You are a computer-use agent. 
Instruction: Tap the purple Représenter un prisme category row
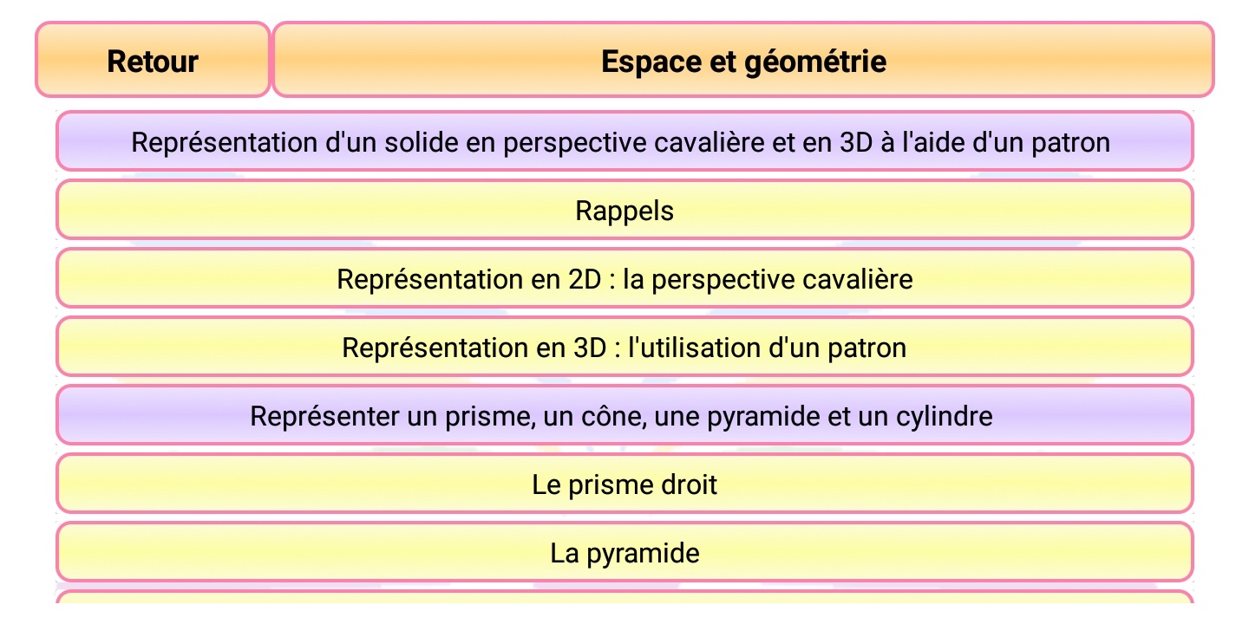pos(624,415)
